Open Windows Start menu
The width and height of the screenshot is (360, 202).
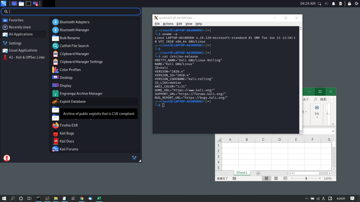point(4,198)
